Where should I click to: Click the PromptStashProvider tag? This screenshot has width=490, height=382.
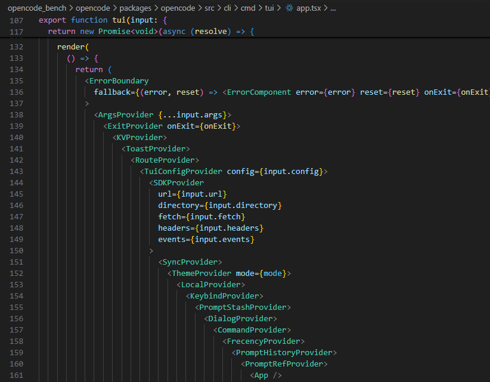point(243,308)
